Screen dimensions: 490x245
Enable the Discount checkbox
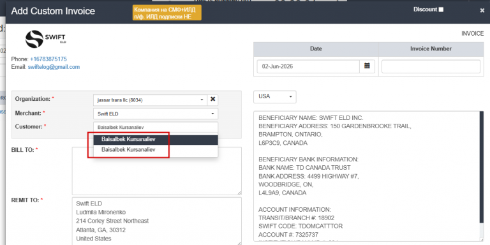click(x=441, y=10)
